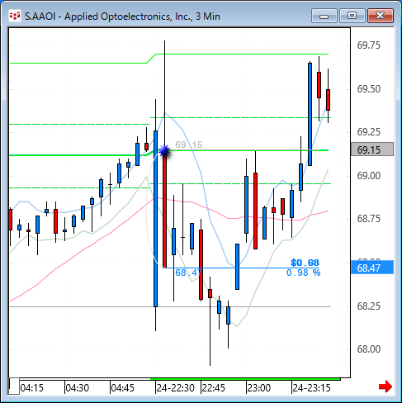Viewport: 402px width, 403px height.
Task: Click the 23:00 time axis label
Action: [258, 388]
